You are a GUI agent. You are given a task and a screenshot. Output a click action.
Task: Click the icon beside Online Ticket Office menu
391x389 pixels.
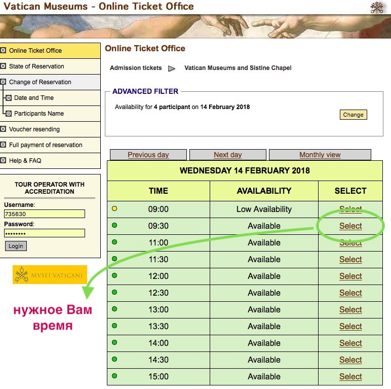[x=4, y=50]
